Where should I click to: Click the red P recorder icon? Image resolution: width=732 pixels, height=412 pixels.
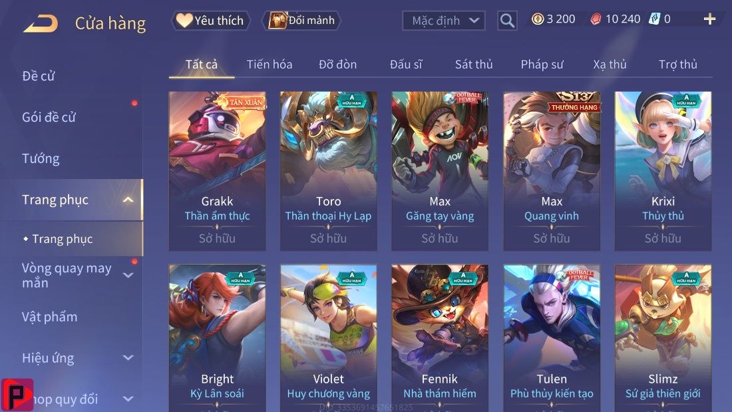coord(17,395)
